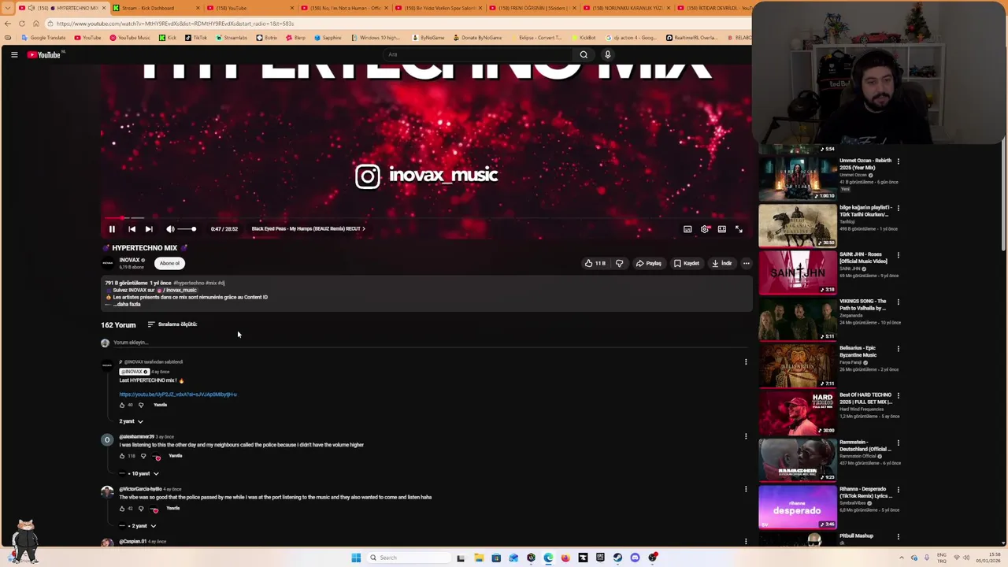Image resolution: width=1008 pixels, height=567 pixels.
Task: Focus the YouTube search box
Action: pyautogui.click(x=476, y=54)
